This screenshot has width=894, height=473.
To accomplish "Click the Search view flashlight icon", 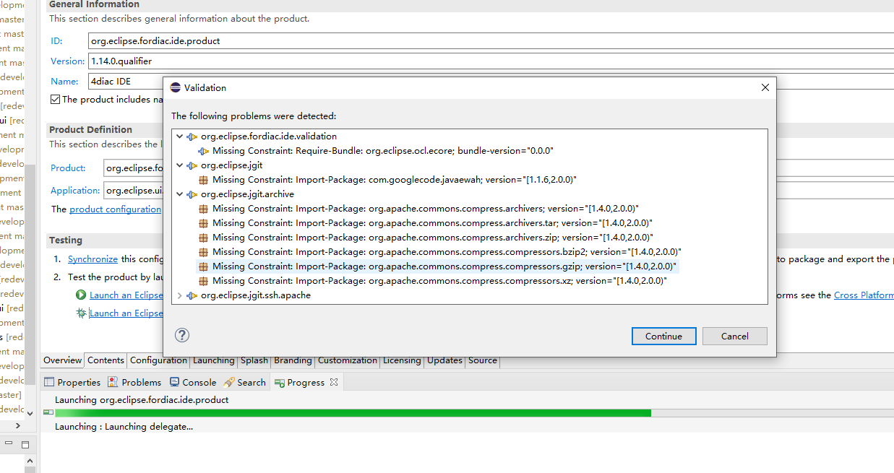I will [x=229, y=382].
